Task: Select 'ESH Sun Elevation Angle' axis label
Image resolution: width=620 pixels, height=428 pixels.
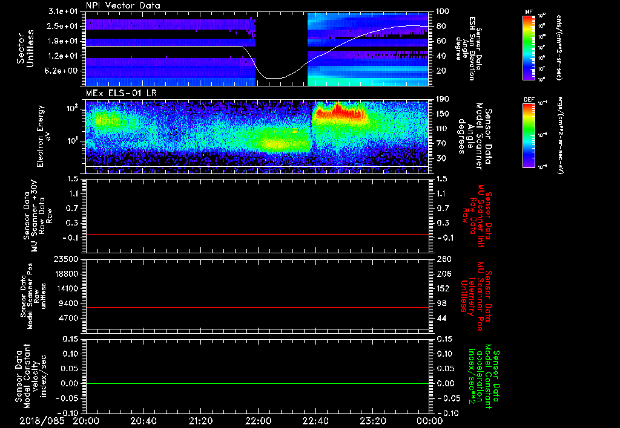Action: click(469, 48)
